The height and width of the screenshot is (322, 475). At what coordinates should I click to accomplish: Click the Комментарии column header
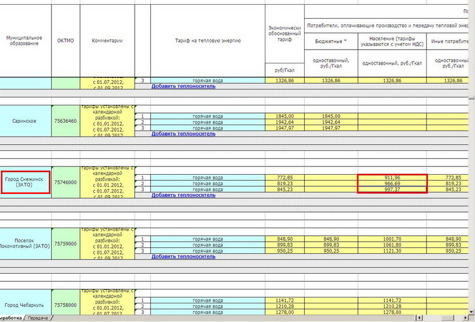tap(107, 41)
